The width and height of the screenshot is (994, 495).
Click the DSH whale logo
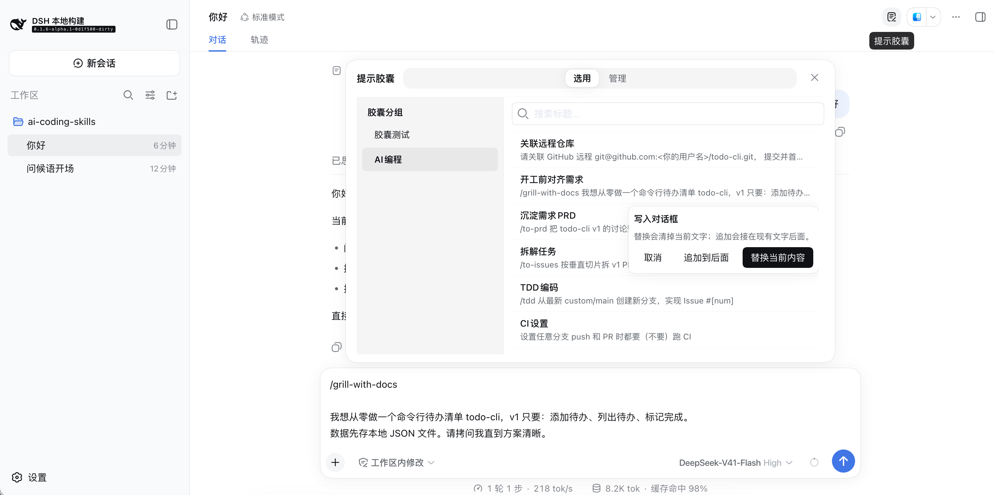point(18,24)
